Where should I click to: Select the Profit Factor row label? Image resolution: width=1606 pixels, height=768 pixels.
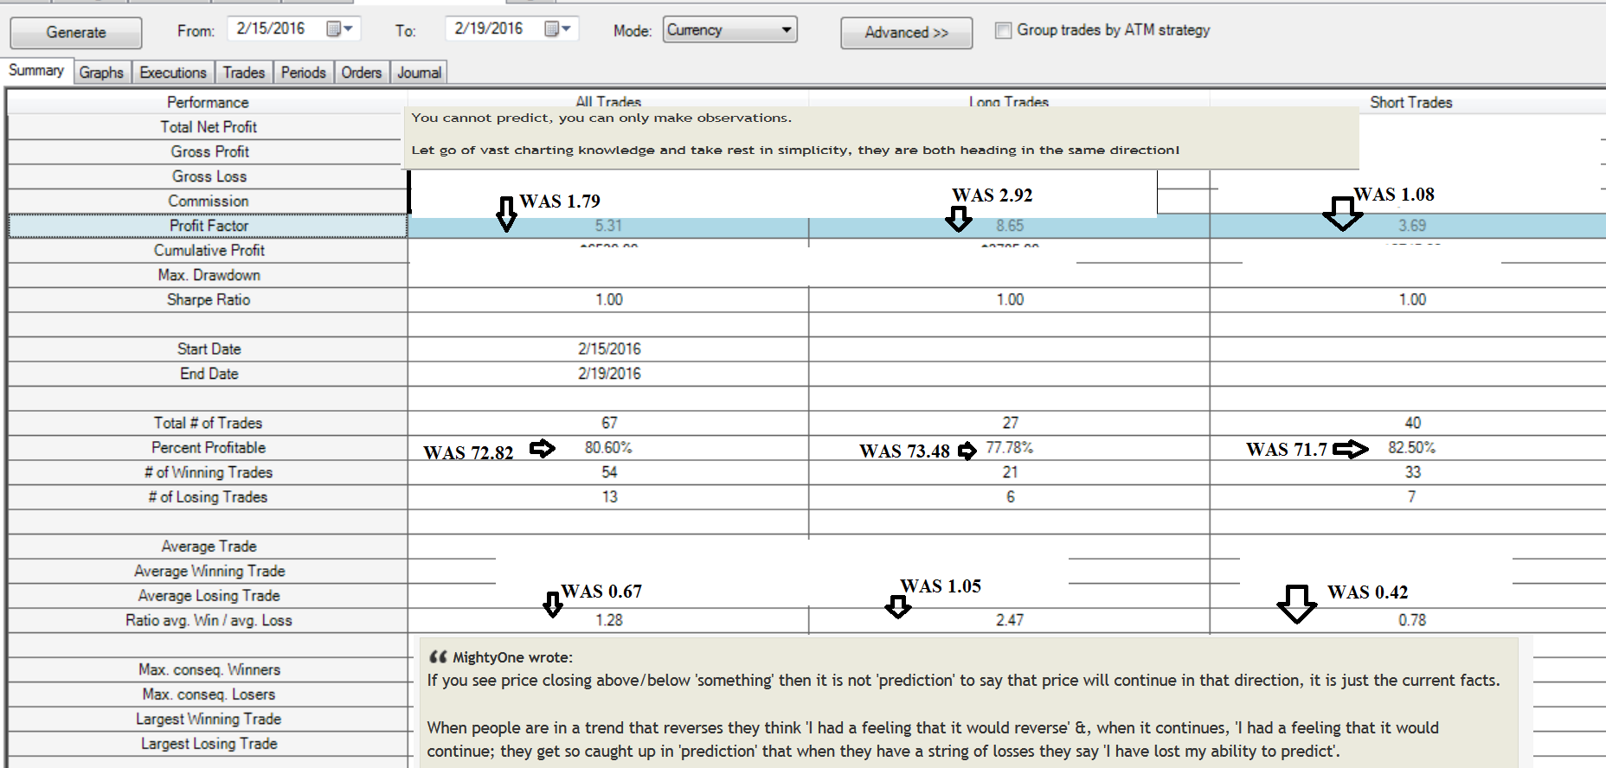click(x=209, y=226)
